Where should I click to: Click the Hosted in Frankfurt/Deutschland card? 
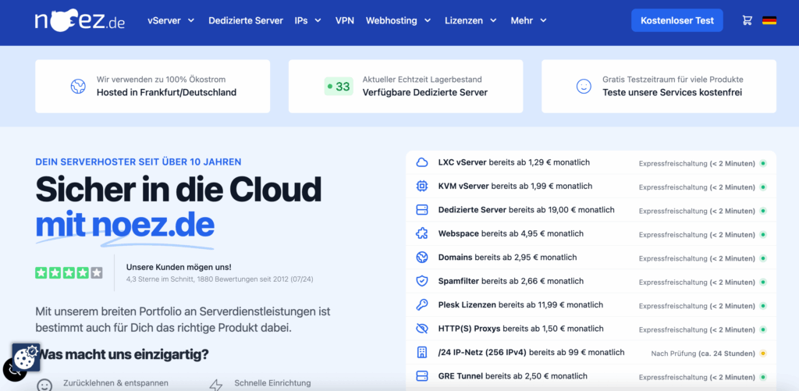pyautogui.click(x=152, y=86)
